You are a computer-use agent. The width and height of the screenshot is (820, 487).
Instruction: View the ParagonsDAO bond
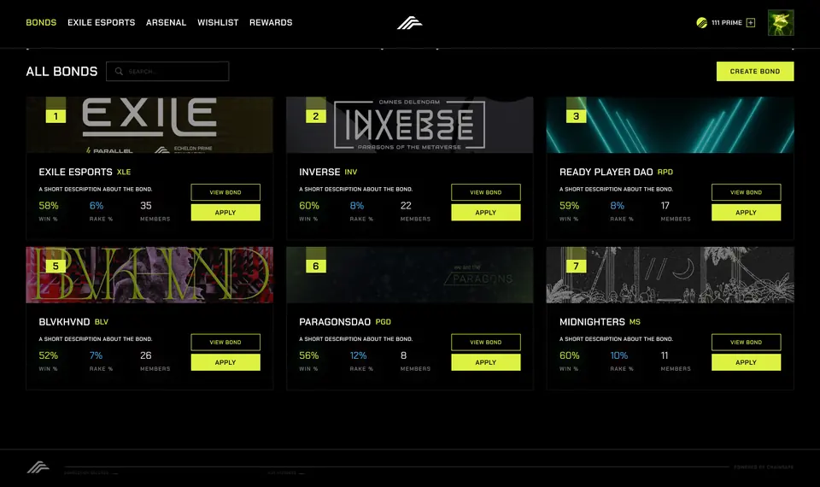point(486,342)
